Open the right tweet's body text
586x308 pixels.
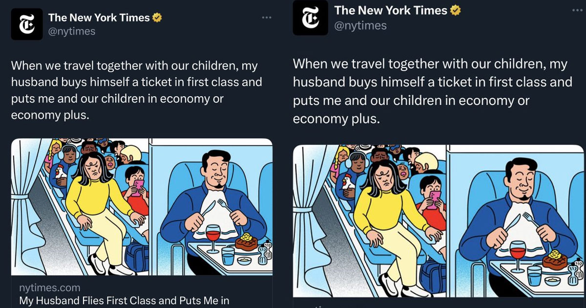(x=432, y=91)
